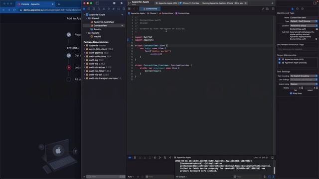Open the Project navigator tab icon
Screen dimensions: 319x179
84,9
